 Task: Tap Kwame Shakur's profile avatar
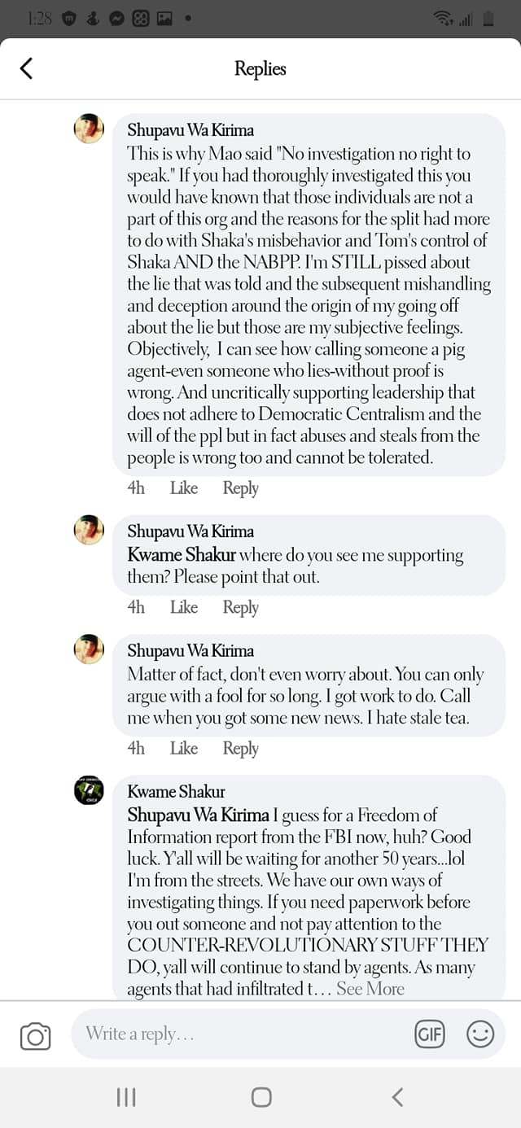[89, 790]
